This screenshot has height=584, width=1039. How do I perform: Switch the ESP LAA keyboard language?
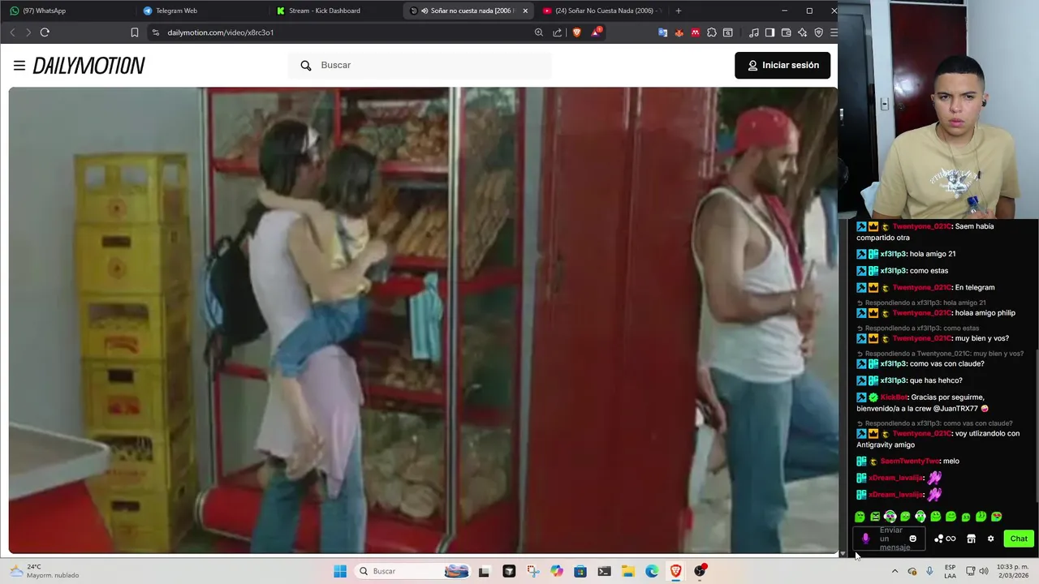tap(950, 571)
